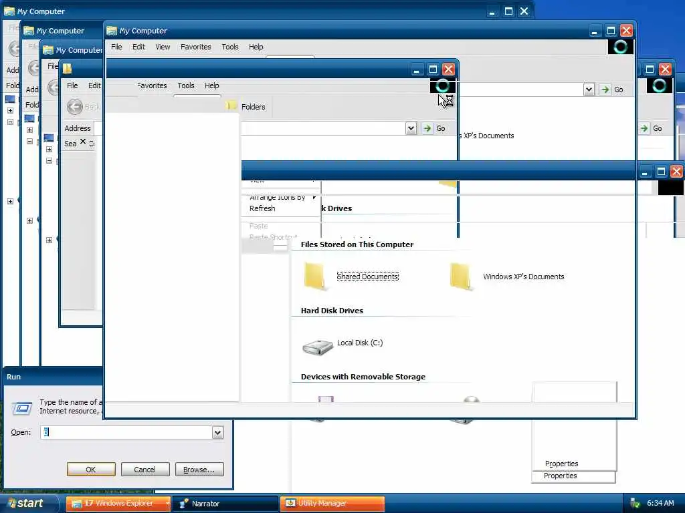
Task: Open the Favorites menu beside View
Action: [x=196, y=47]
